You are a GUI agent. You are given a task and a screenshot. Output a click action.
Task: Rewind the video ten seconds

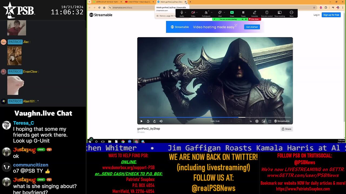[148, 121]
